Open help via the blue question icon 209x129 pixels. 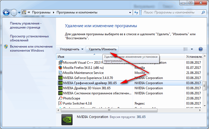coord(200,49)
